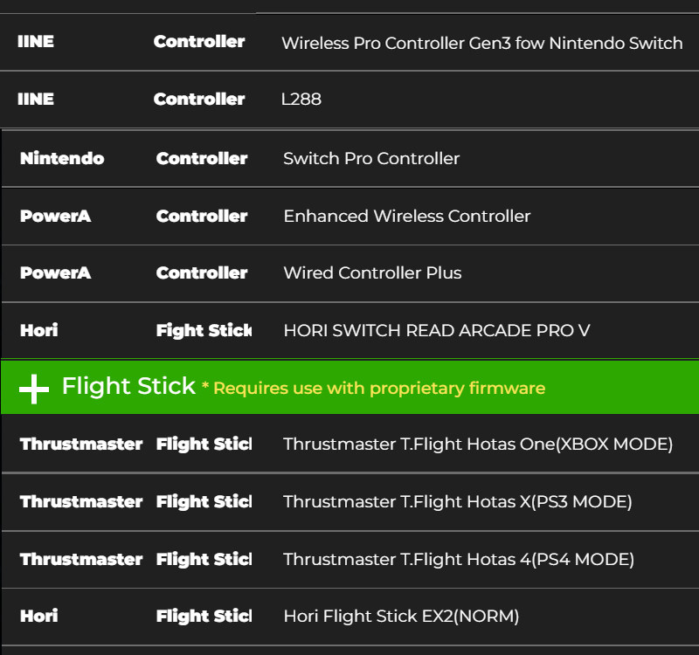This screenshot has height=655, width=699.
Task: Click Enhanced Wireless Controller model name
Action: coord(406,216)
